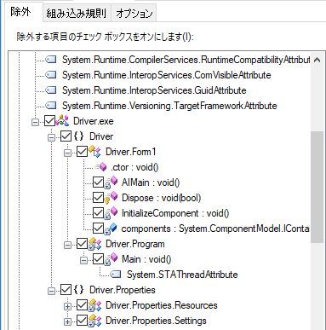The image size is (326, 330).
Task: Select the Main : void() label
Action: coord(146,259)
